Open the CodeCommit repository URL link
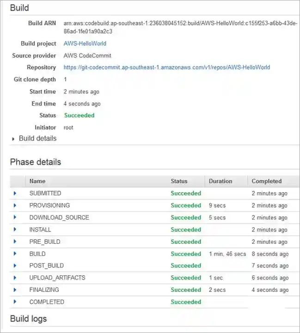The height and width of the screenshot is (333, 300). click(166, 67)
